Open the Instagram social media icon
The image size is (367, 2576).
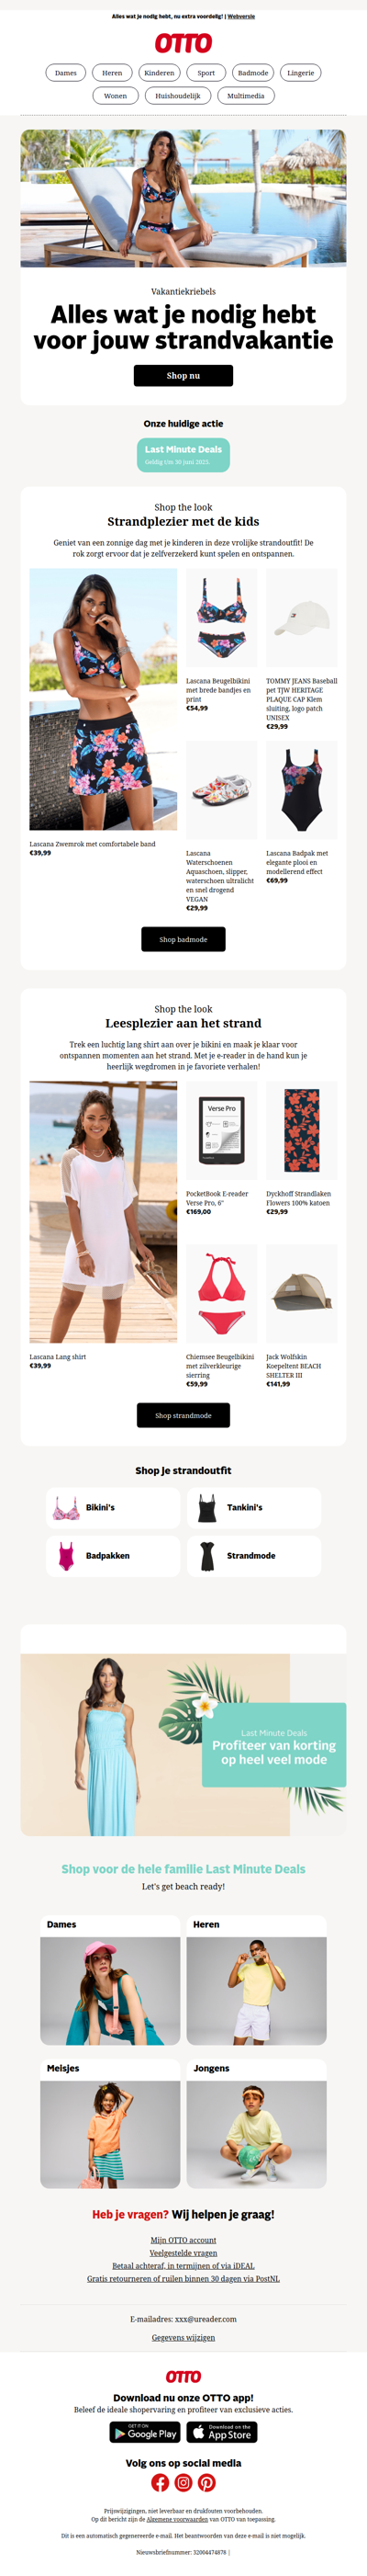point(183,2482)
